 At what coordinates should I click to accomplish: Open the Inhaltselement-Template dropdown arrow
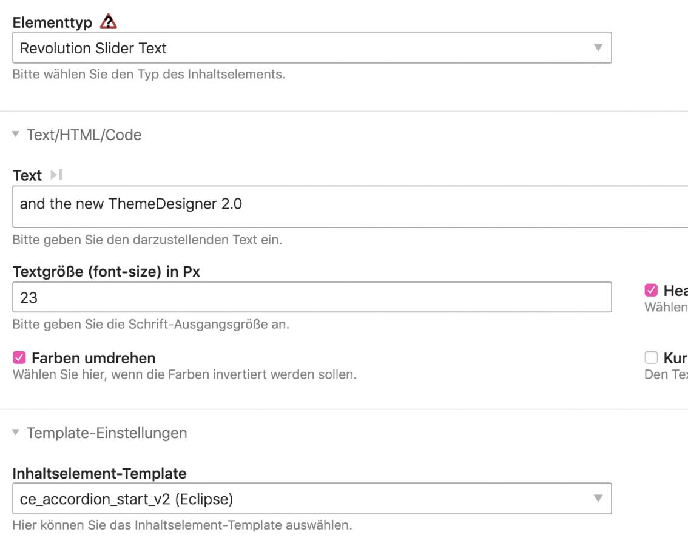click(x=598, y=499)
